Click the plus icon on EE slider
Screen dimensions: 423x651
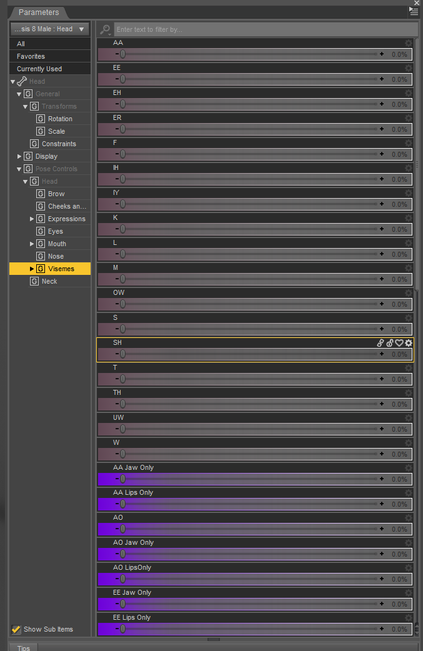click(x=382, y=79)
